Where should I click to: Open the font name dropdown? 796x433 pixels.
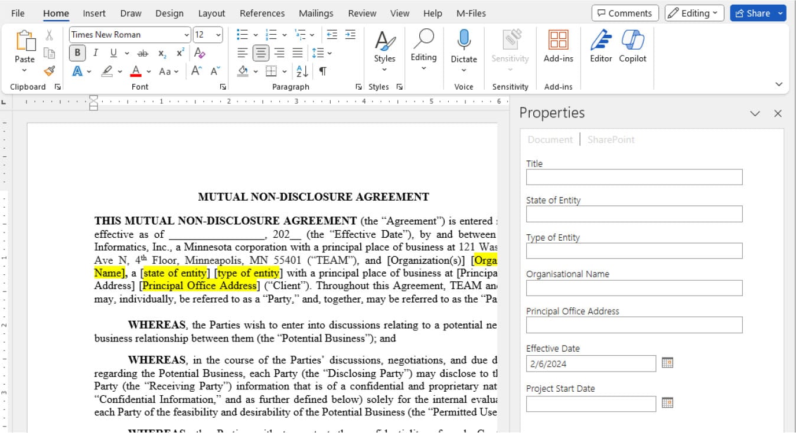point(187,35)
